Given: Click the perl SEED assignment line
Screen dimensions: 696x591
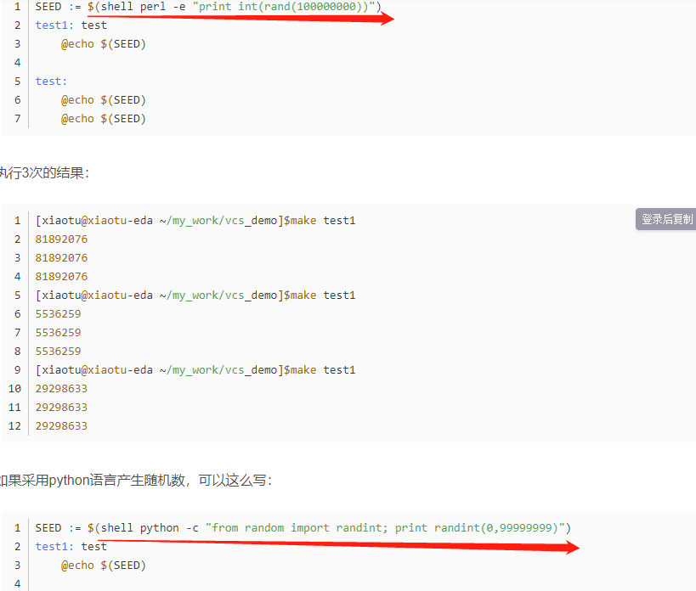Looking at the screenshot, I should click(208, 6).
